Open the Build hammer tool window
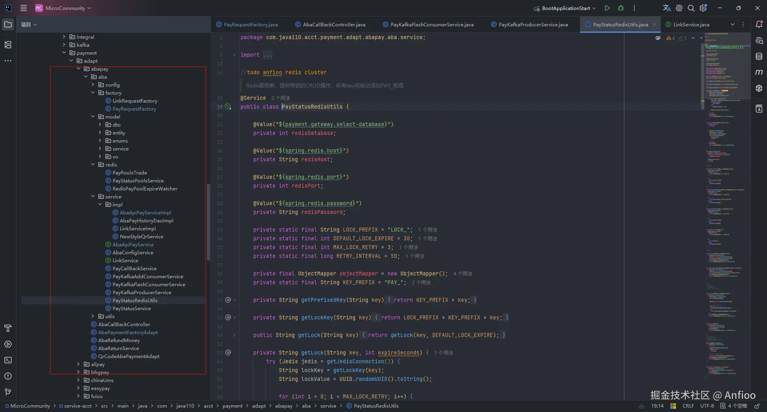Screen dimensions: 767x412 8,328
